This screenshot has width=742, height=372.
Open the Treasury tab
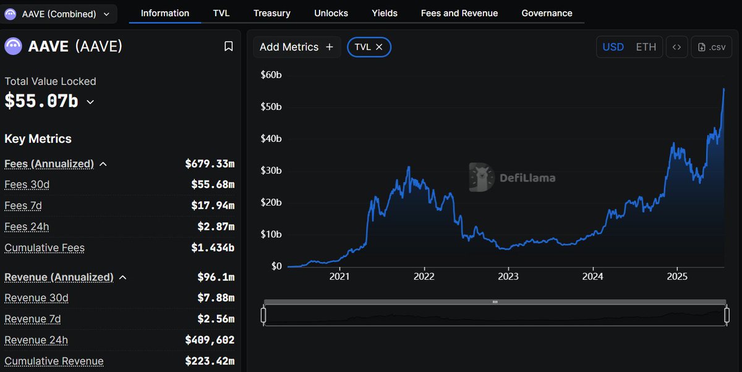(x=271, y=13)
